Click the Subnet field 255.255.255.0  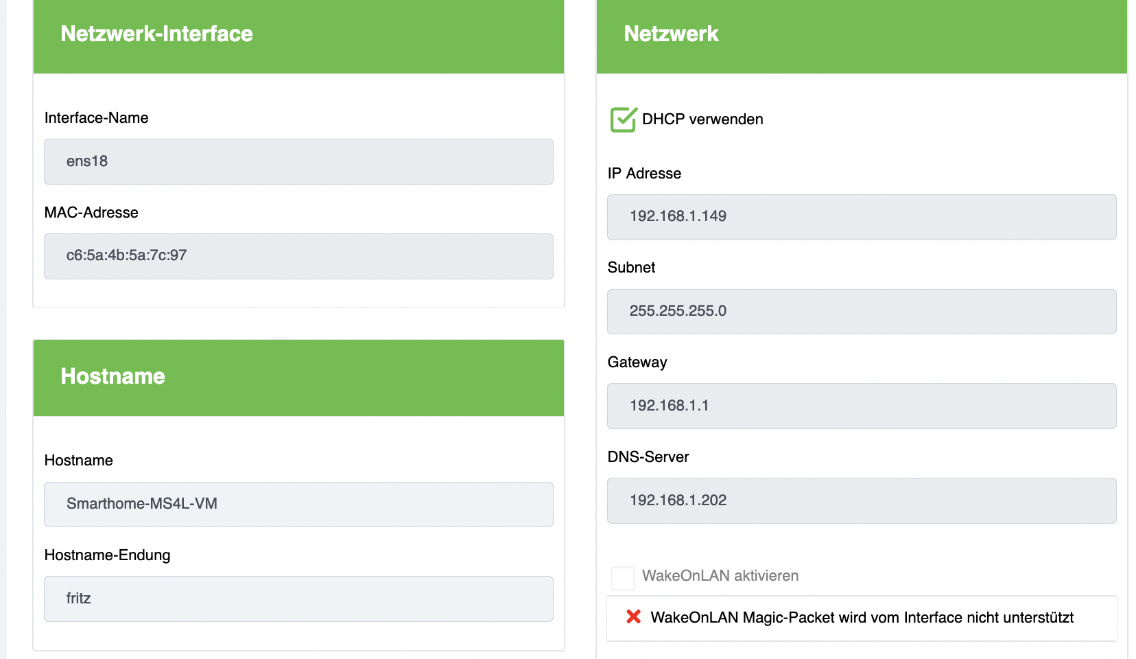point(862,312)
